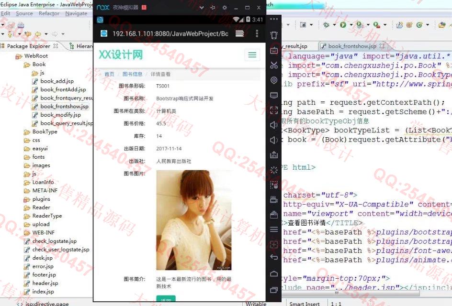Screen dimensions: 452x306
Task: Open the Nox toolbox icon
Action: point(274,215)
